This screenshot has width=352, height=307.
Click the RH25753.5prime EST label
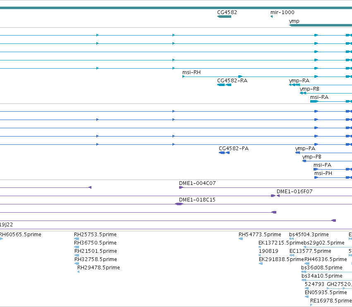(95, 235)
